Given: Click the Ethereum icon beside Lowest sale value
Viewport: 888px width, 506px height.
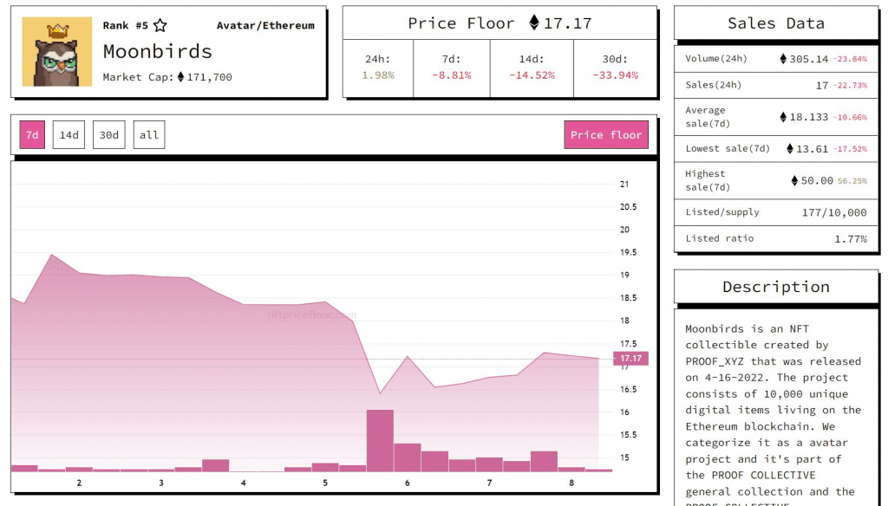Looking at the screenshot, I should (790, 149).
